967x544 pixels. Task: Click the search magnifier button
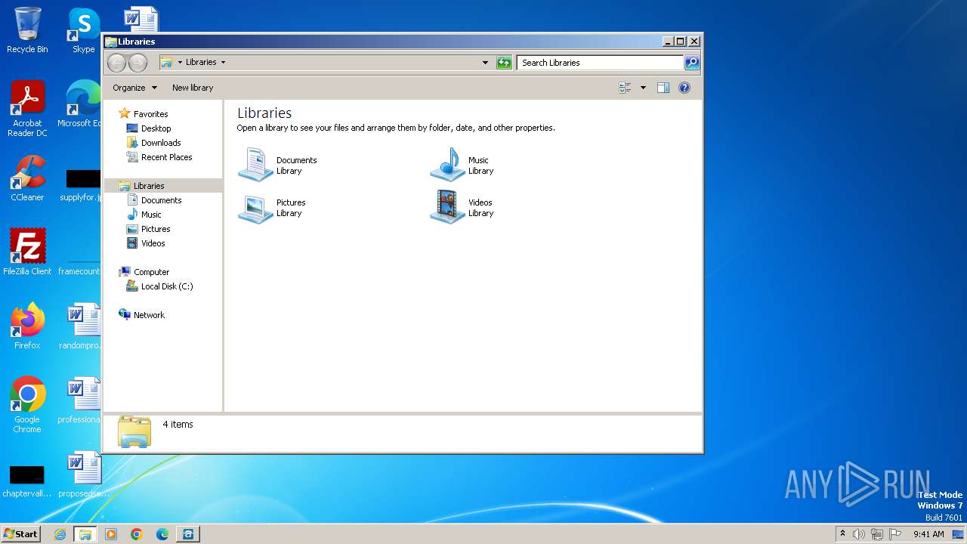point(691,63)
